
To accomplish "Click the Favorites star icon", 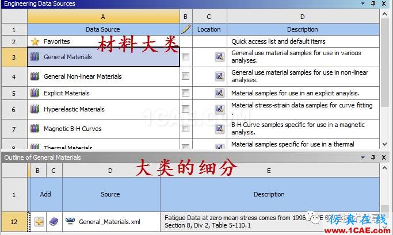I will (x=35, y=41).
